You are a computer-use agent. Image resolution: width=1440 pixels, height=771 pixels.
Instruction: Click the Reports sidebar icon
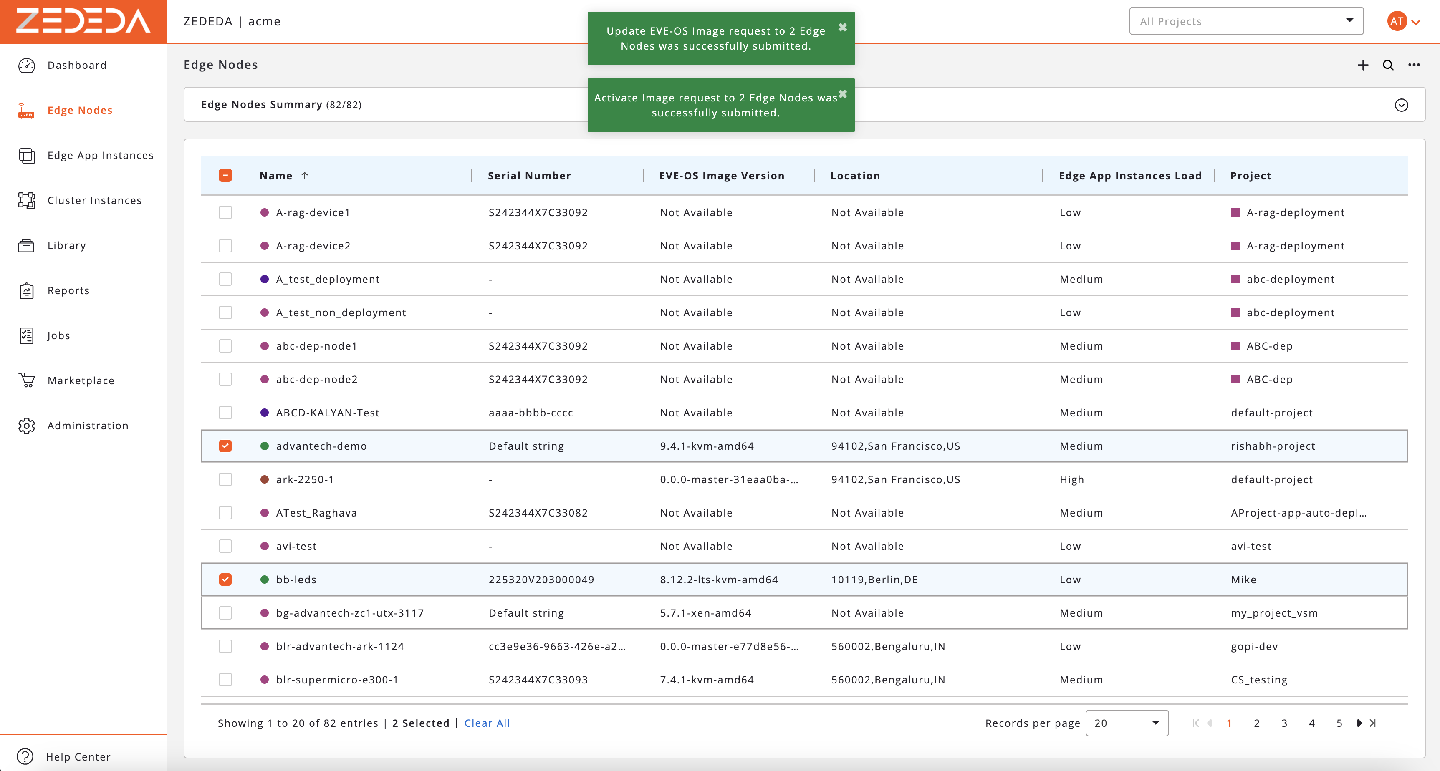click(x=27, y=290)
